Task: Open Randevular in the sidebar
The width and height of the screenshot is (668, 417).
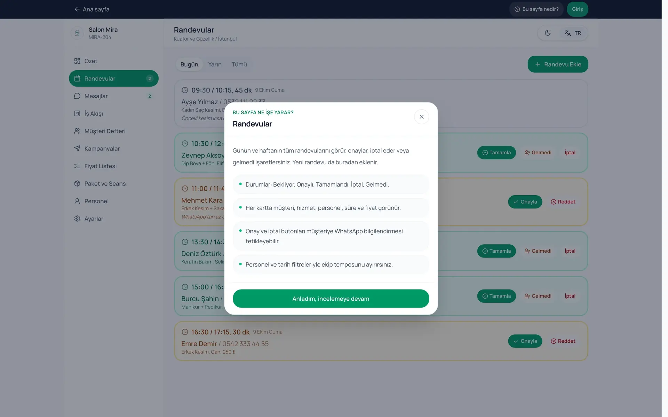Action: 113,79
